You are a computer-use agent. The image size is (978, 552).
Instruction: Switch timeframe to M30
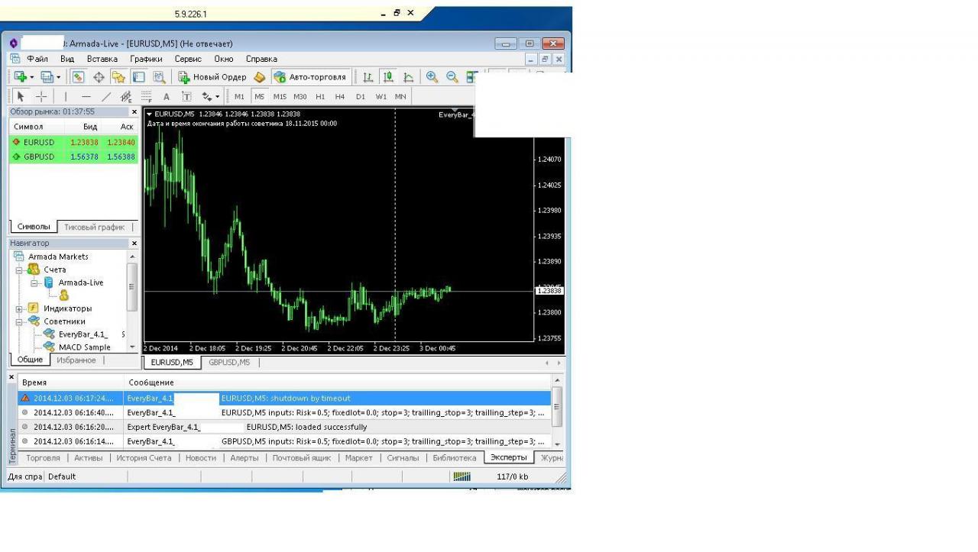coord(300,97)
